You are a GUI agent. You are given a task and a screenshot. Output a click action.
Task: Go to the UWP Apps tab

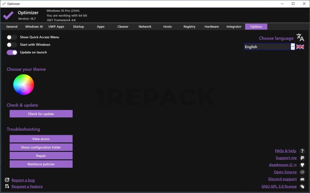56,26
